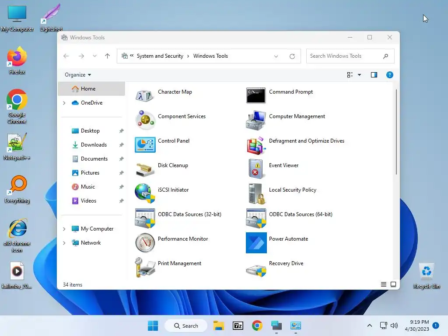Show hidden system tray icons
The image size is (448, 336).
tap(369, 325)
